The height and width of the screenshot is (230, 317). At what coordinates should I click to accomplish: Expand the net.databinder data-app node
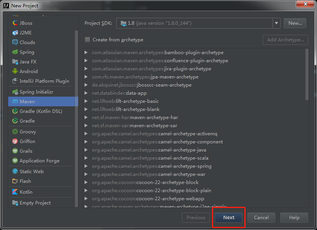pos(86,93)
